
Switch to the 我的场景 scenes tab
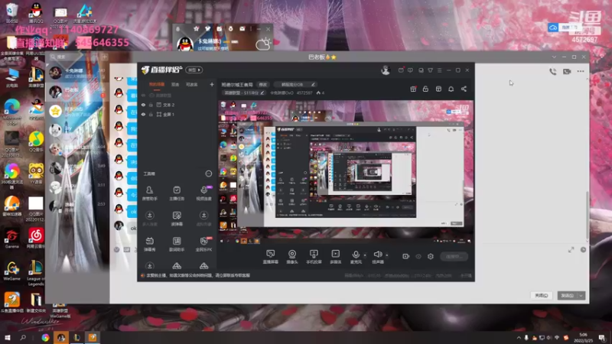(157, 84)
